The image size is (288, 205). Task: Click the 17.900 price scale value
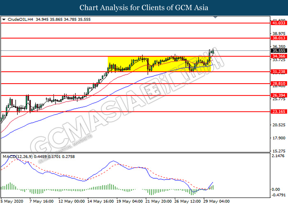click(279, 138)
